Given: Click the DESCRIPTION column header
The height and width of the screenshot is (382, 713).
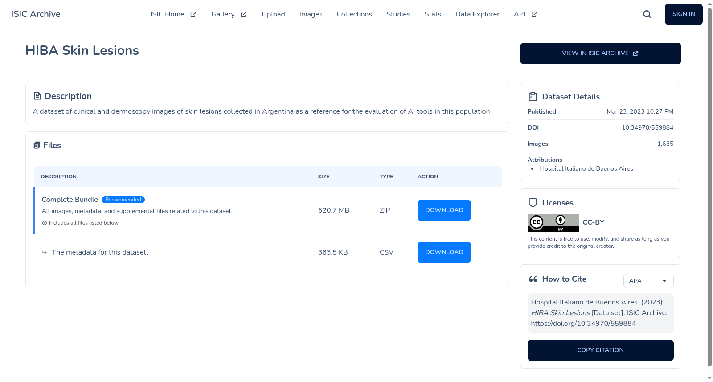Looking at the screenshot, I should (59, 177).
